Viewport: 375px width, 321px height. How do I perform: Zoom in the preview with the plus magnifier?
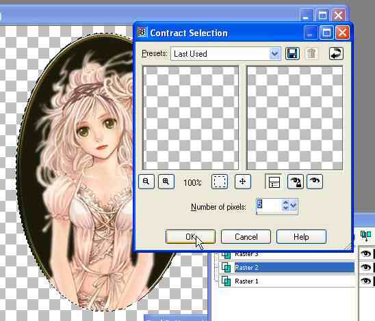click(166, 182)
